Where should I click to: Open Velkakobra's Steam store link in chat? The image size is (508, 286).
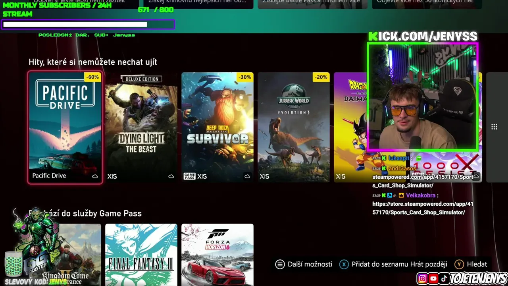pyautogui.click(x=423, y=208)
